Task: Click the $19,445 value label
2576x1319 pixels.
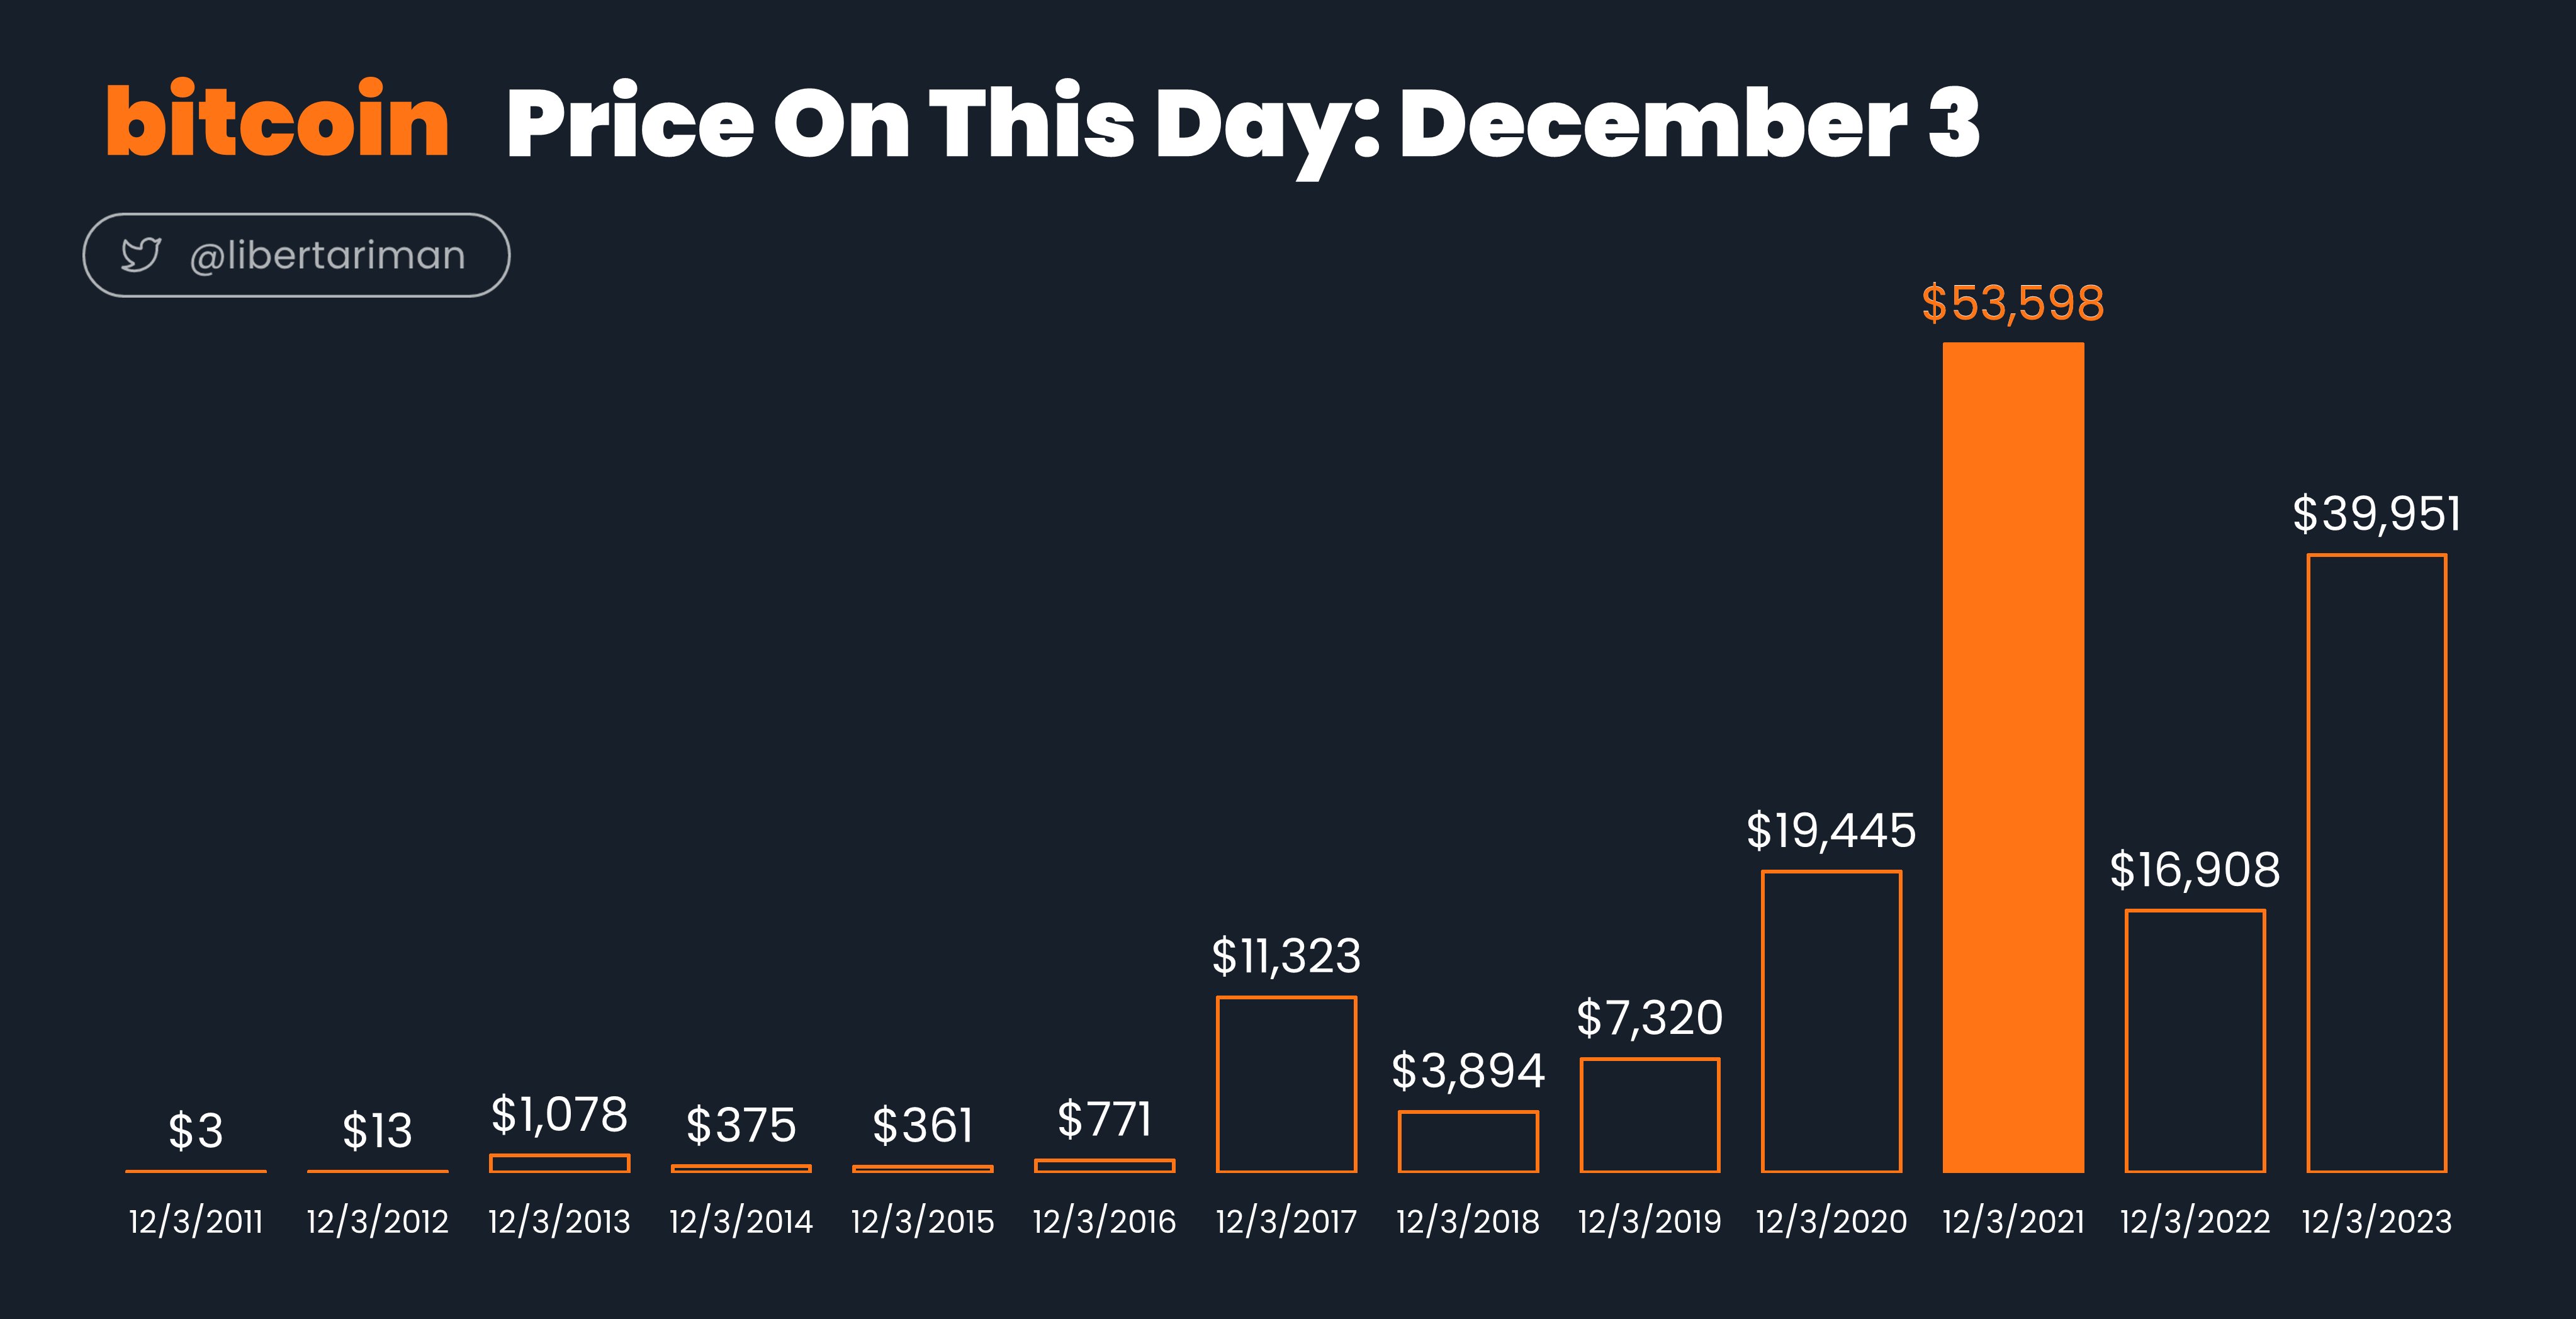Action: (x=1831, y=831)
